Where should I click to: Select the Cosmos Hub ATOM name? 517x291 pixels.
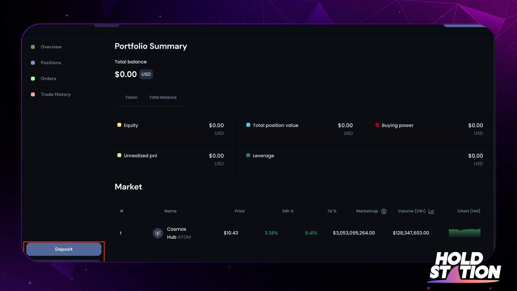pyautogui.click(x=179, y=233)
